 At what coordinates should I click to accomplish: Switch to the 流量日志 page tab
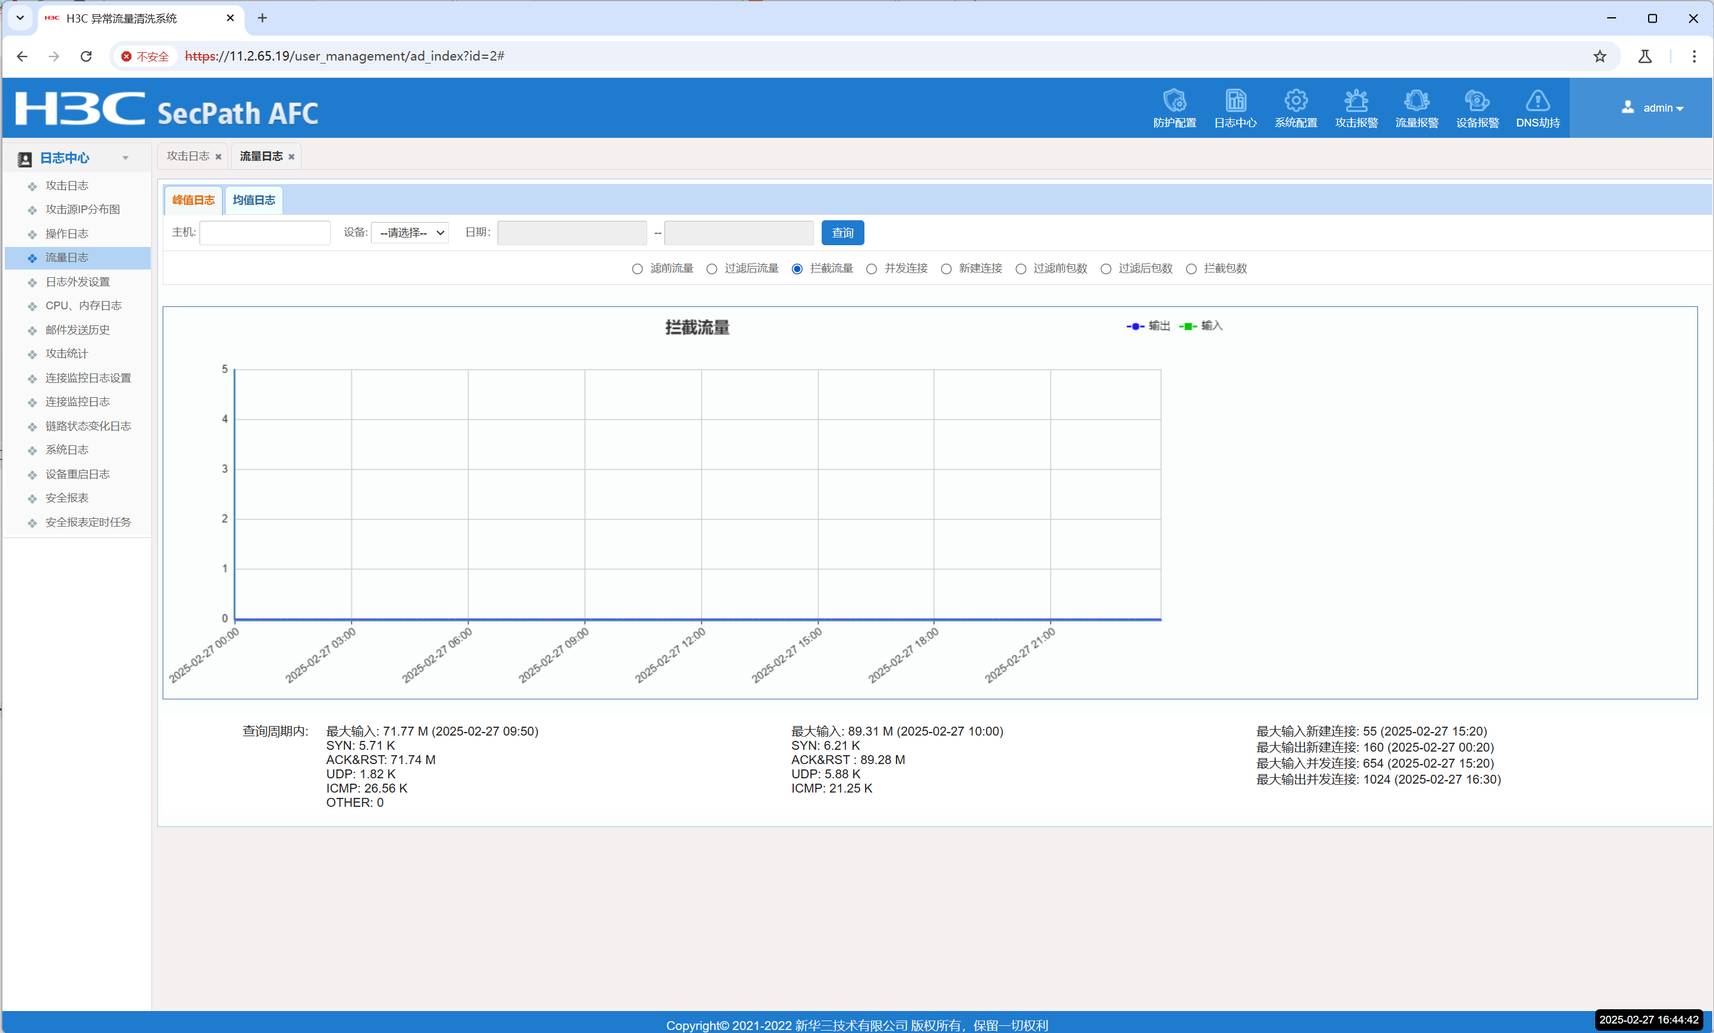[261, 156]
